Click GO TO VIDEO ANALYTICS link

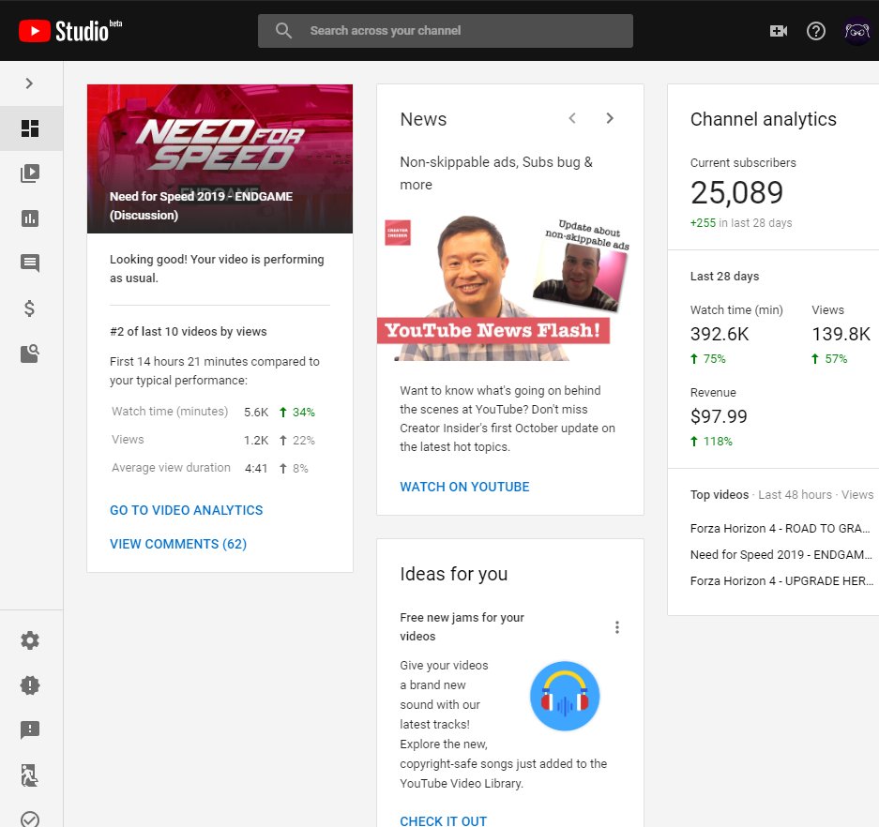tap(186, 510)
